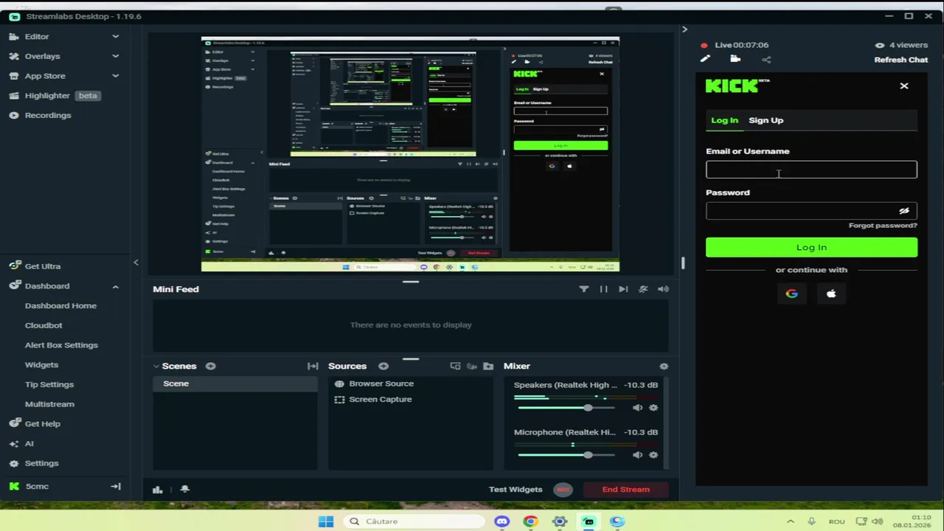This screenshot has width=944, height=531.
Task: Click the share stream icon
Action: tap(766, 59)
